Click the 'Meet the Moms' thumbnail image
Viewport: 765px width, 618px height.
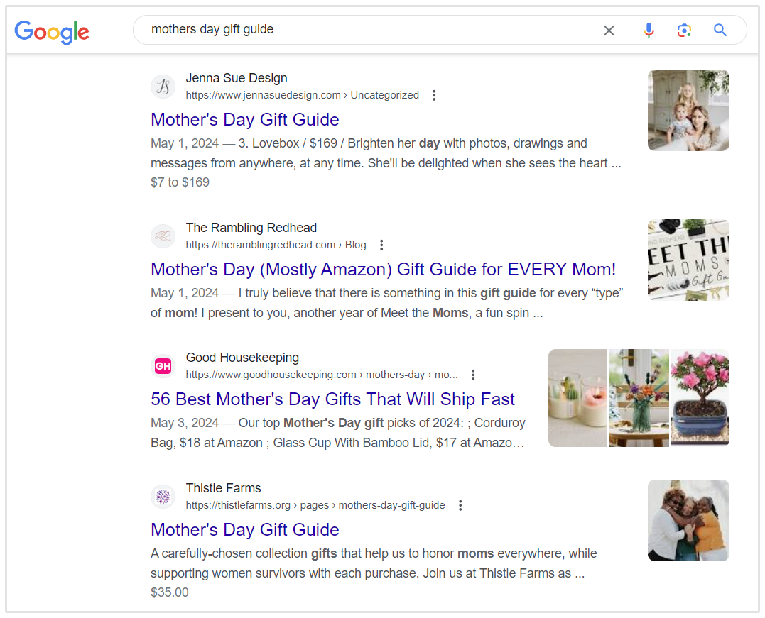688,260
